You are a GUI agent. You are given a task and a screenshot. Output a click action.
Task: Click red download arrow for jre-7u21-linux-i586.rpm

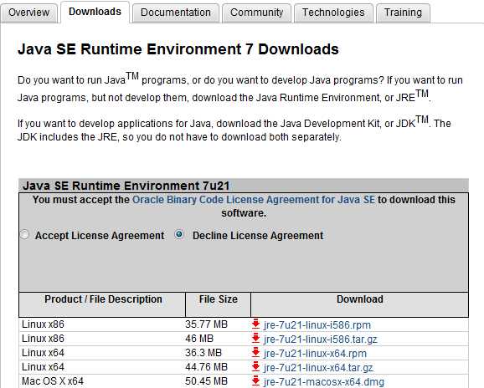point(255,324)
